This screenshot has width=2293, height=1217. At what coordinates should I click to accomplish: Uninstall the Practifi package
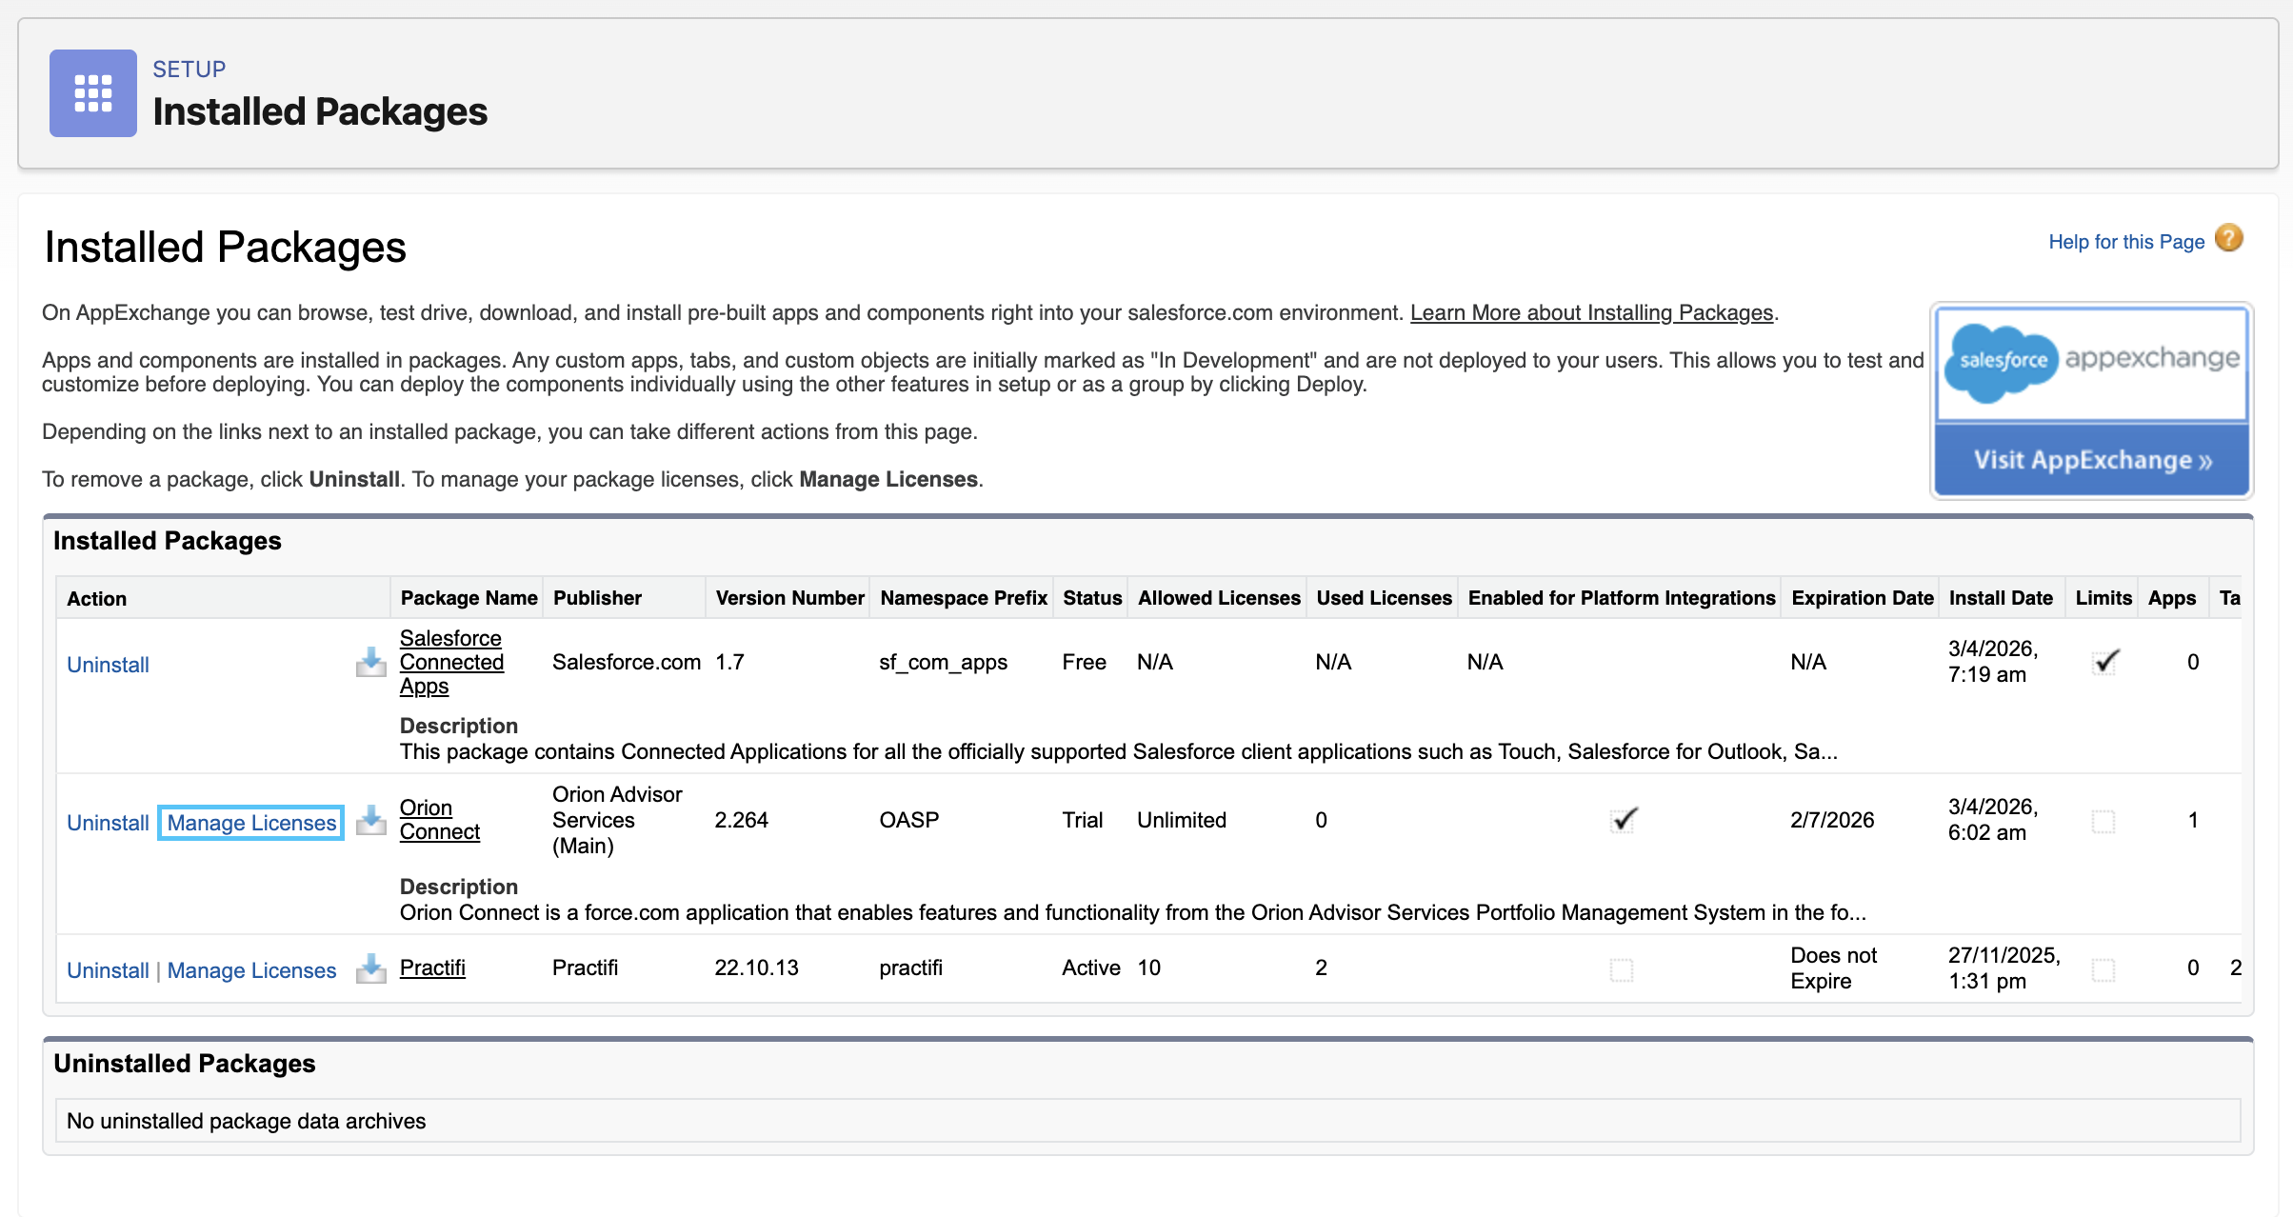(108, 970)
